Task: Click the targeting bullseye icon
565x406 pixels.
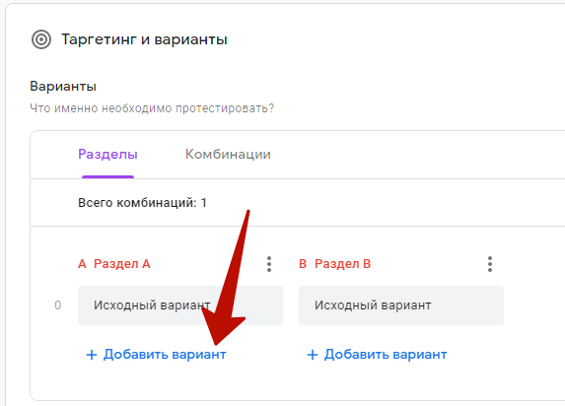Action: pyautogui.click(x=41, y=39)
